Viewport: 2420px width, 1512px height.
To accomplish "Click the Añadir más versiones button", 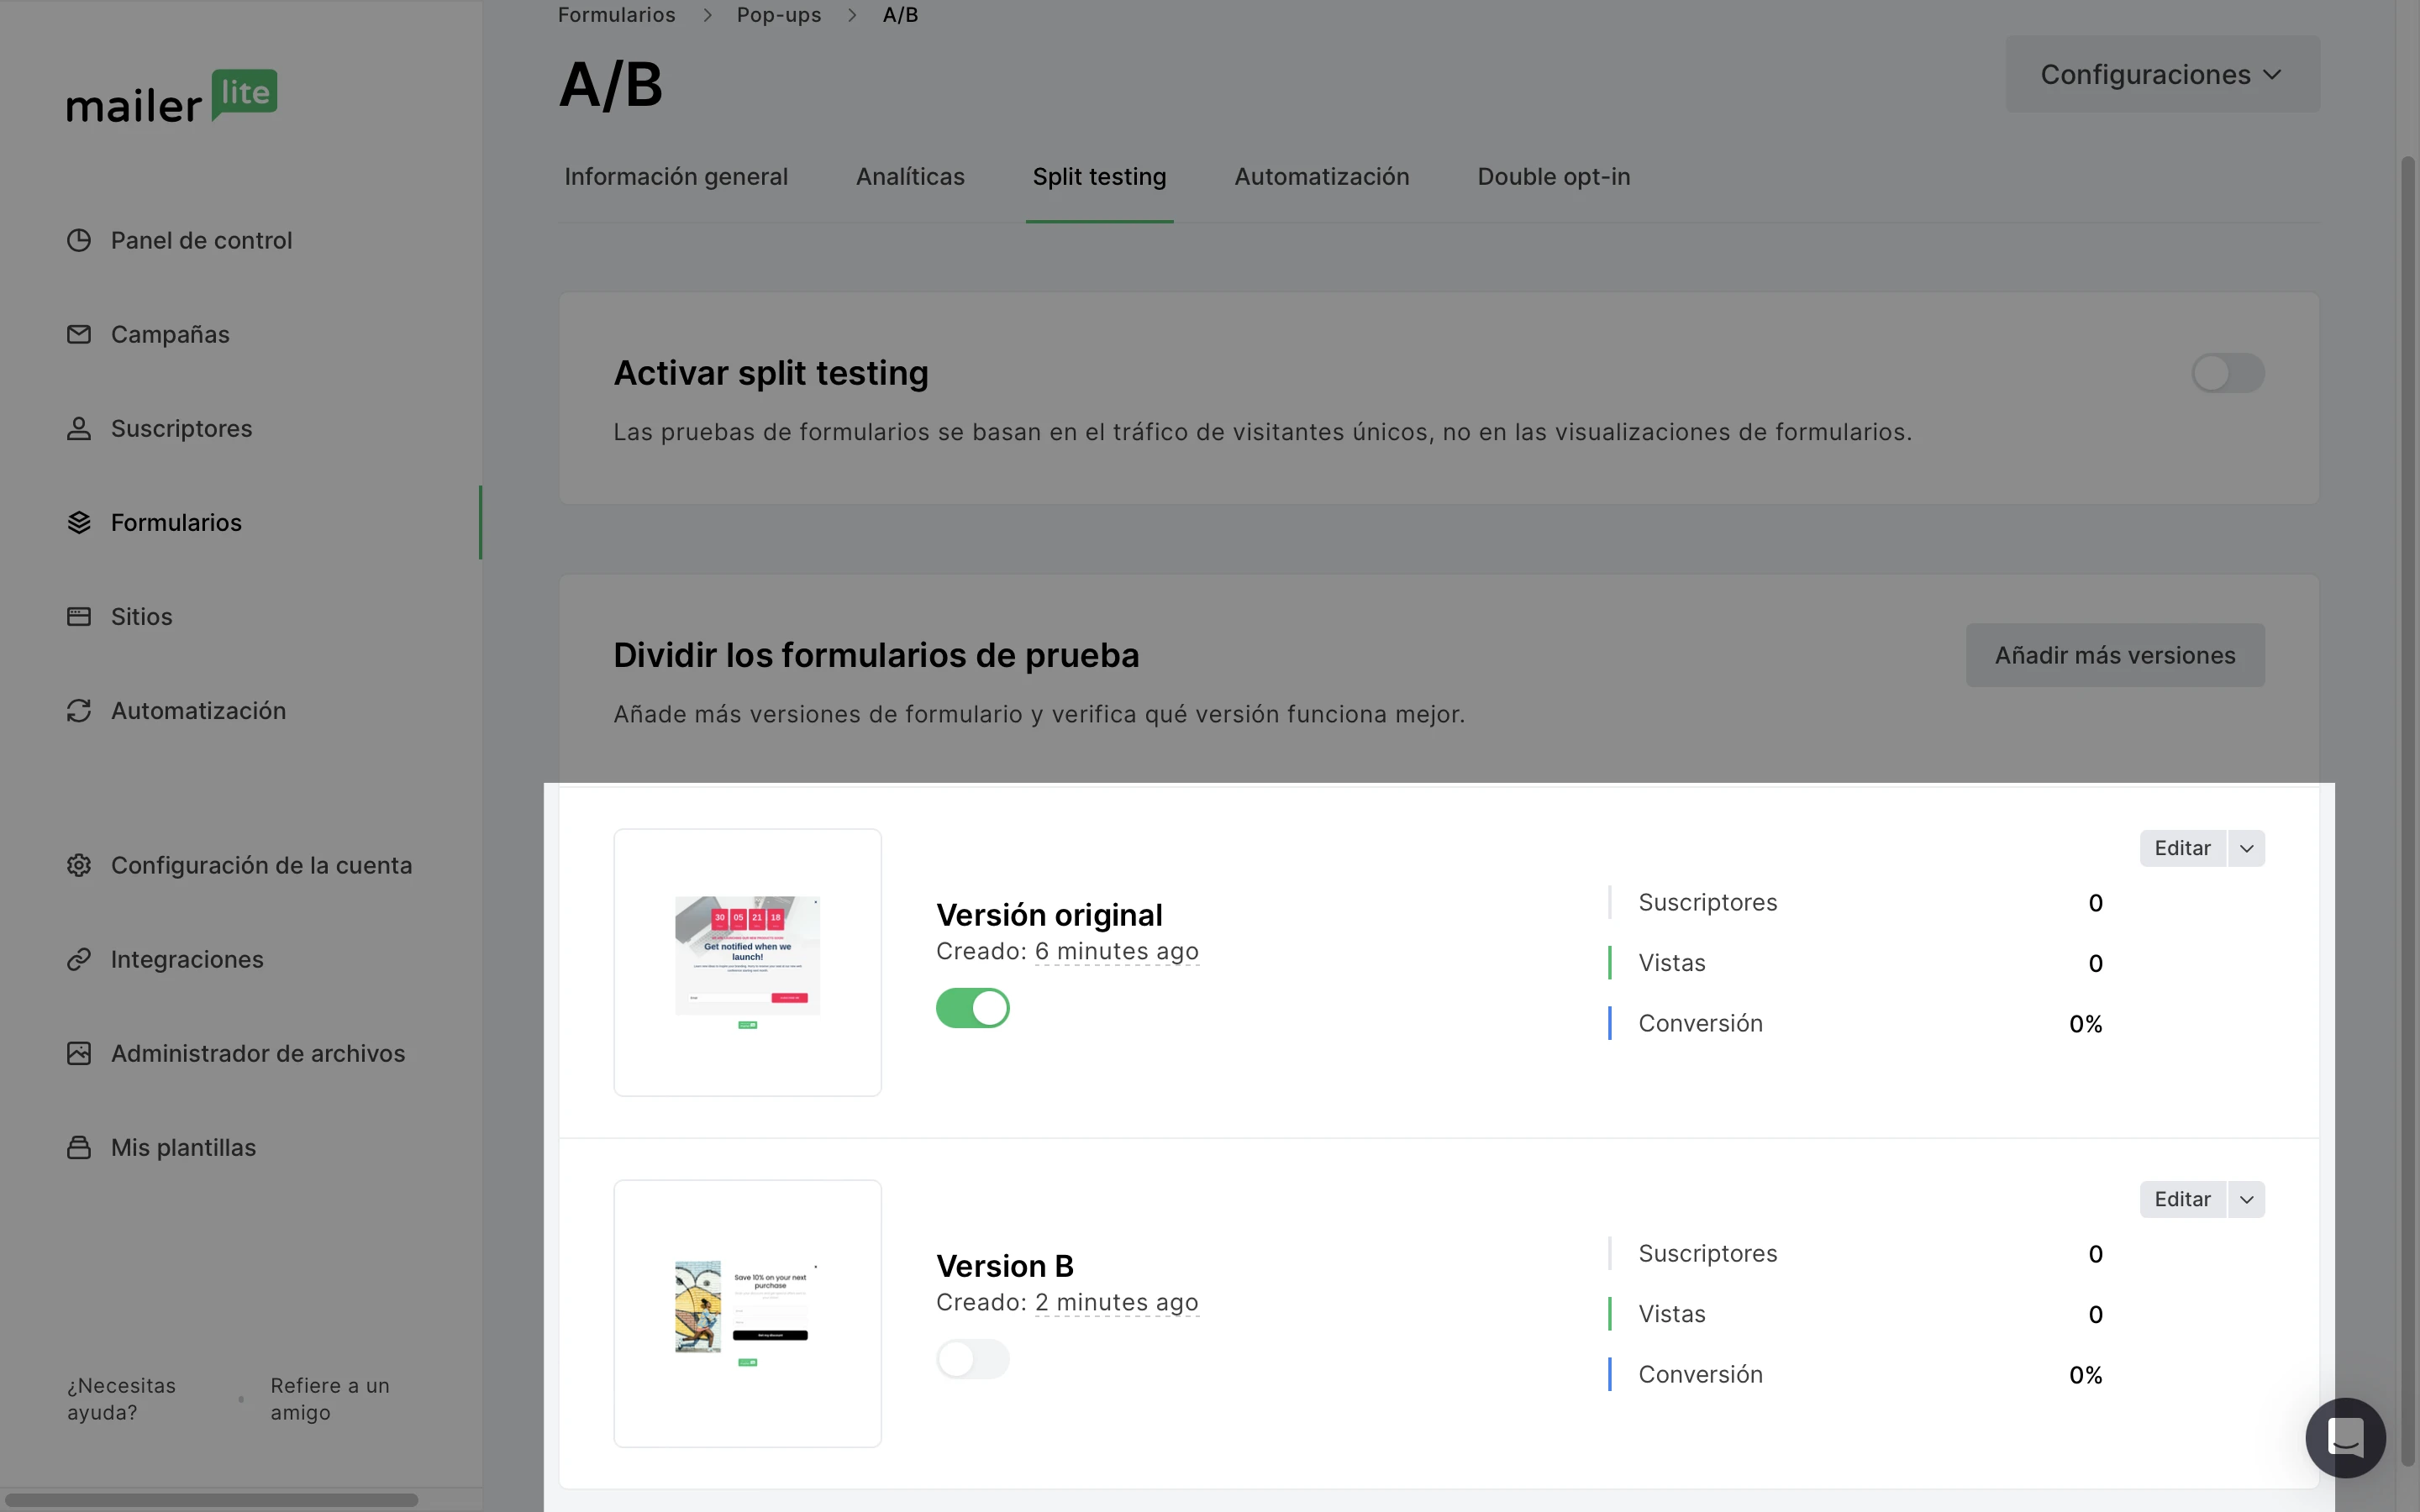I will [2114, 655].
